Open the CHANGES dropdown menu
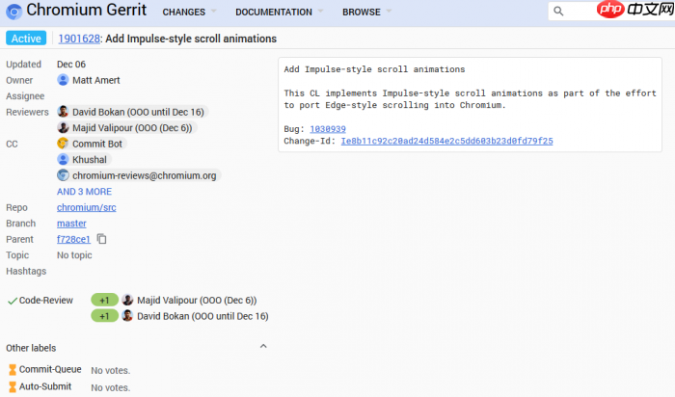This screenshot has height=397, width=675. click(x=189, y=13)
